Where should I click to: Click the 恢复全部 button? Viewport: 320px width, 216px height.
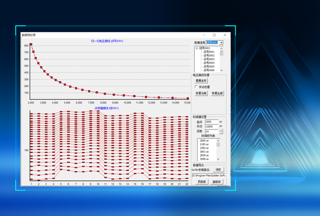click(x=217, y=93)
